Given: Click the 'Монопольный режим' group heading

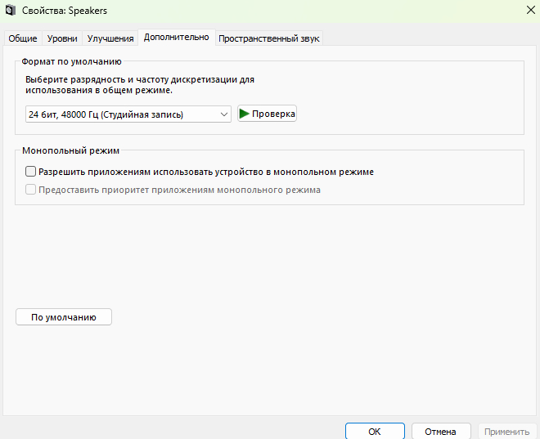Looking at the screenshot, I should coord(71,151).
